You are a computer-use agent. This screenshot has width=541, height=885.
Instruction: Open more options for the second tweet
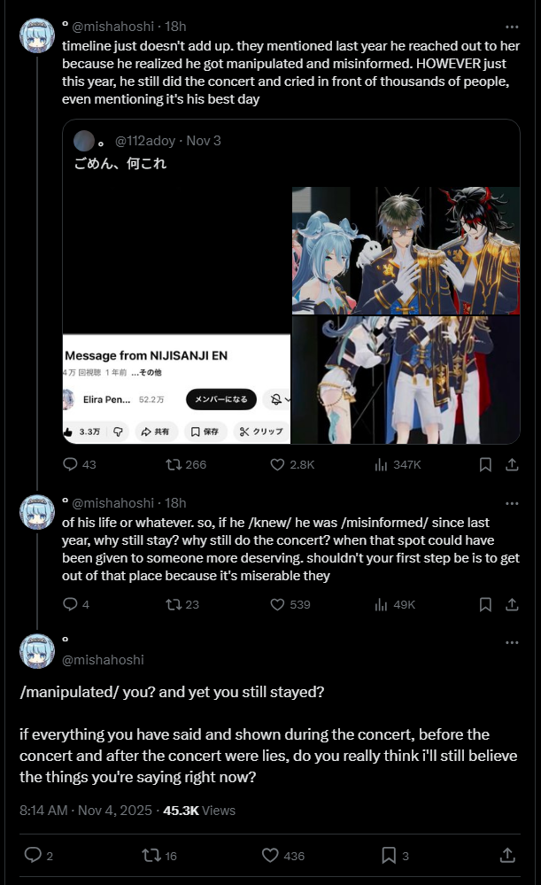(512, 503)
